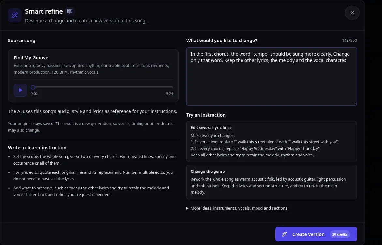Open the Smart refine guide book icon
Viewport: 382px width, 245px height.
pos(70,11)
